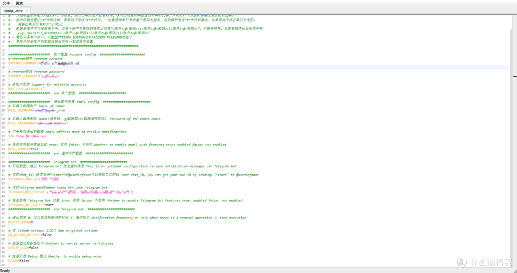Click the MAIL_USERNAME line
Viewport: 517px width, 273px height.
36,111
